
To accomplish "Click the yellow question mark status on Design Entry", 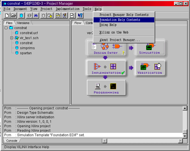I will [x=123, y=53].
